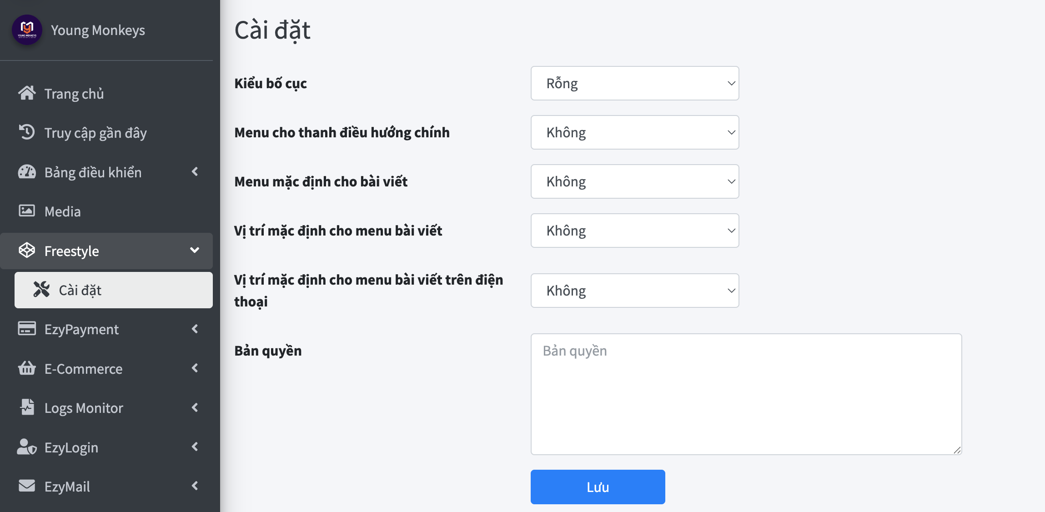1045x512 pixels.
Task: Open the mobile article menu position dropdown
Action: 635,291
